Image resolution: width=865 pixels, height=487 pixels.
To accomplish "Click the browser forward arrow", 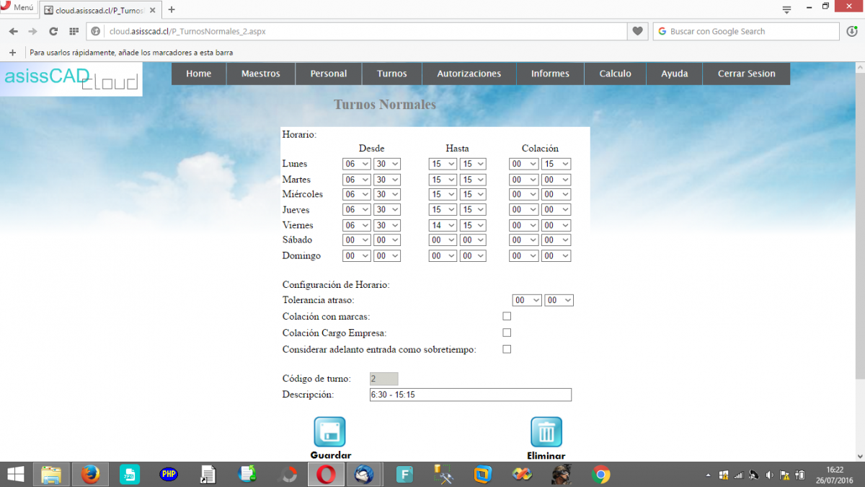I will (32, 32).
